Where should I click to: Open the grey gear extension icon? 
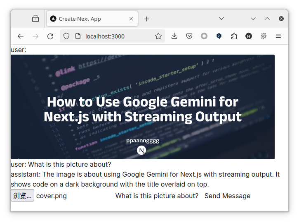(x=264, y=36)
